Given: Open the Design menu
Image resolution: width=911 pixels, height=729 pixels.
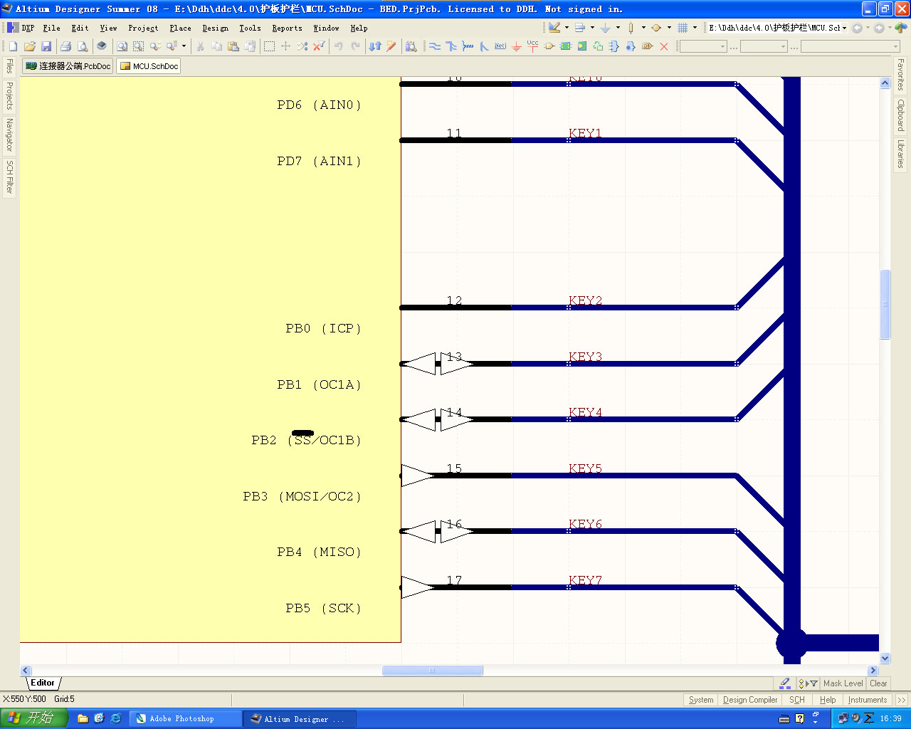Looking at the screenshot, I should (215, 28).
